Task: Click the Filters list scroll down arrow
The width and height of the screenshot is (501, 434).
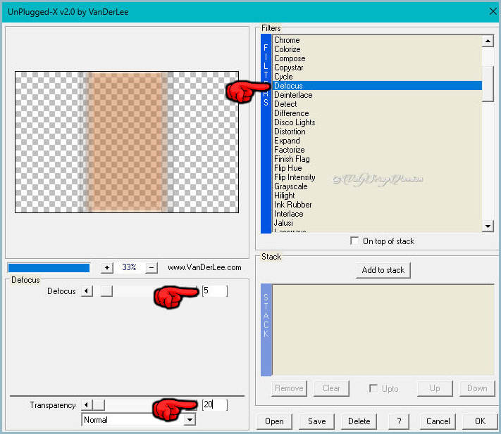Action: coord(488,226)
